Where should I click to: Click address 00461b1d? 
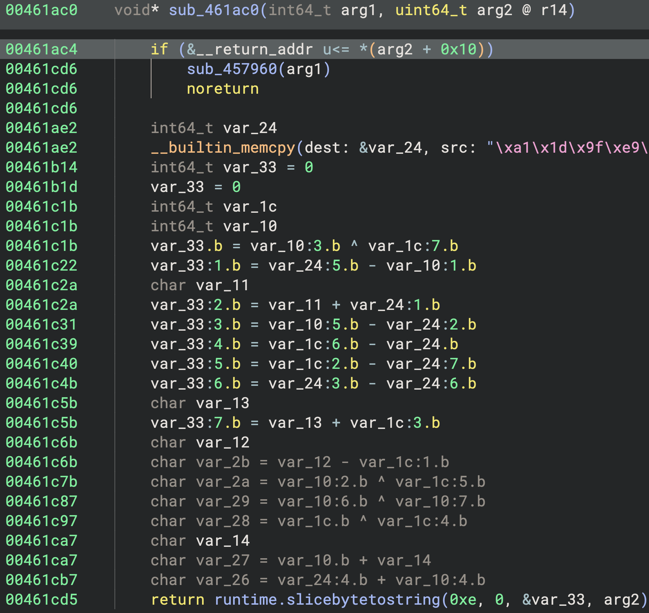[x=42, y=187]
